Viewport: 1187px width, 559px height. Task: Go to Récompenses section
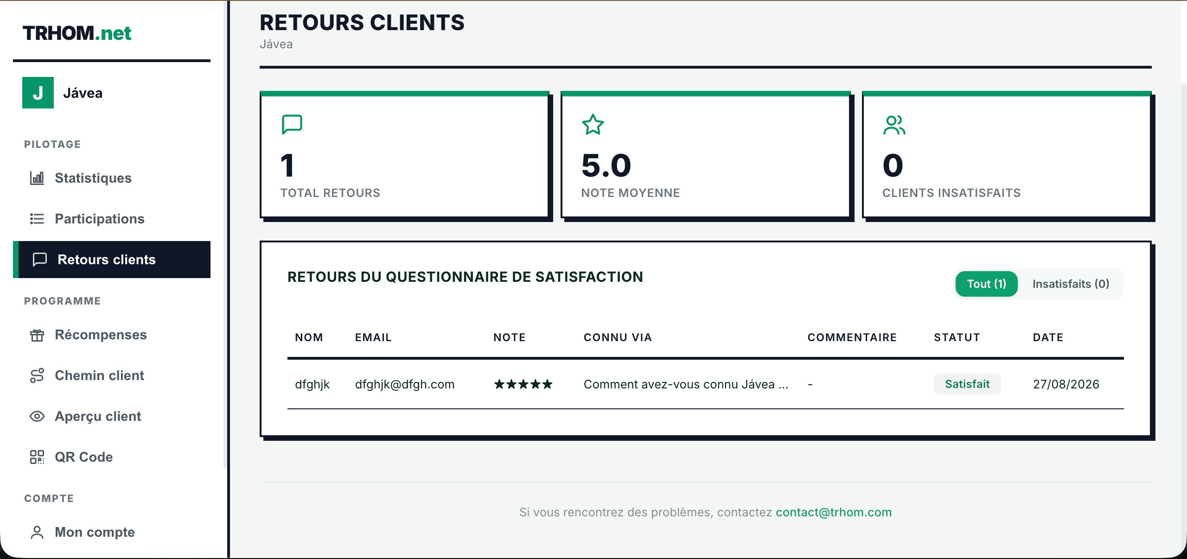click(x=112, y=335)
